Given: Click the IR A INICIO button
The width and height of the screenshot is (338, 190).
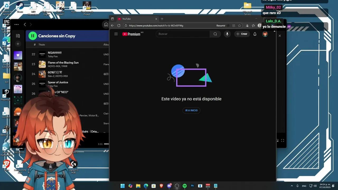Looking at the screenshot, I should (191, 110).
